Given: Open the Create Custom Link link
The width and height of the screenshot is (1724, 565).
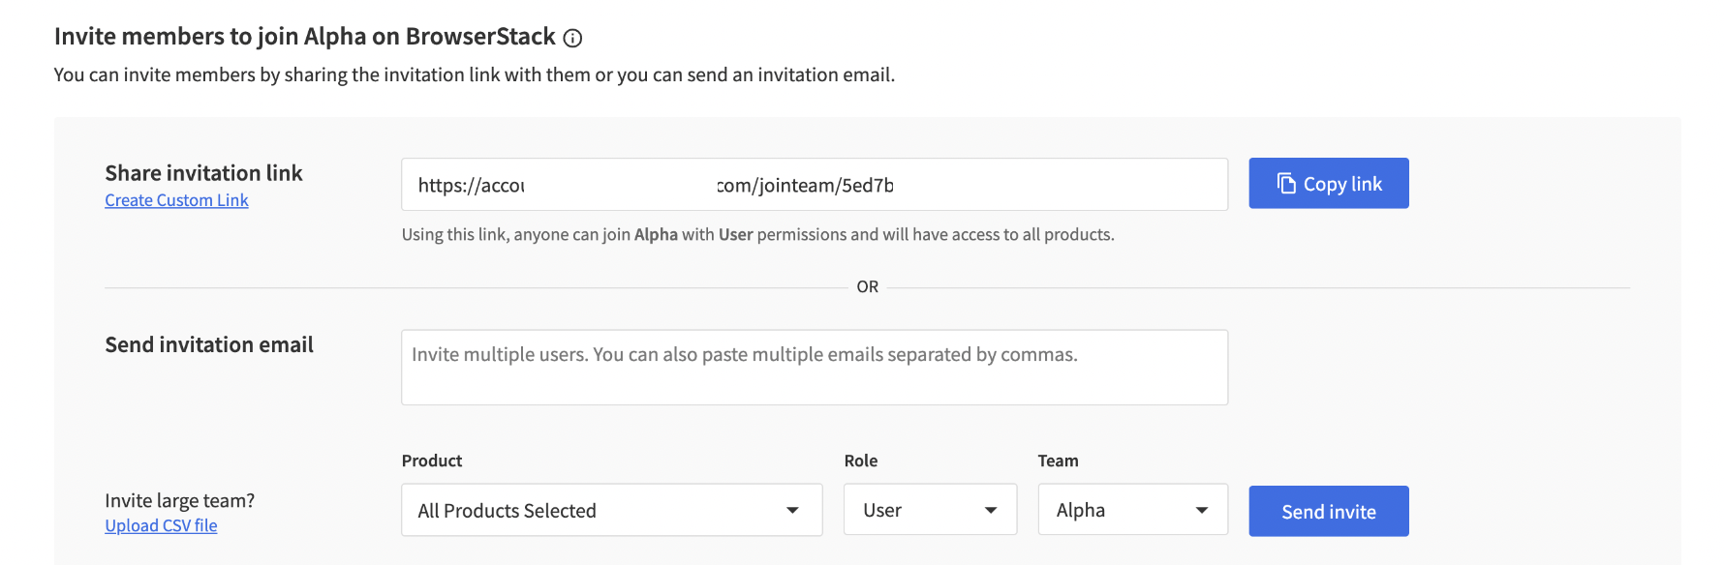Looking at the screenshot, I should pos(176,200).
